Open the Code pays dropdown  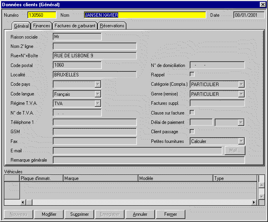(x=98, y=84)
